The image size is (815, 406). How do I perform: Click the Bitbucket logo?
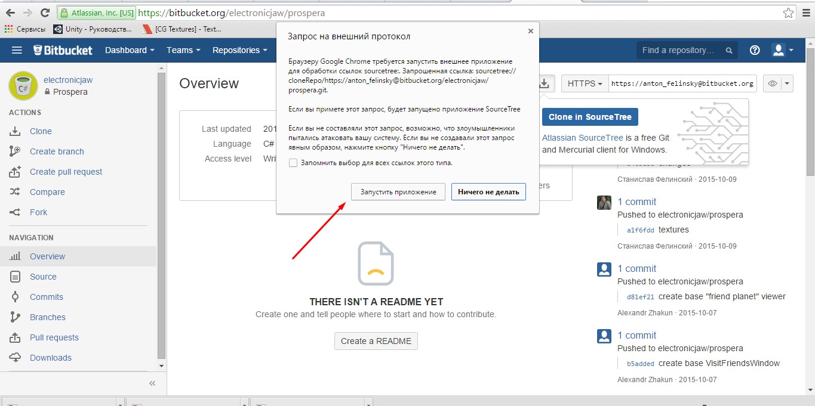63,50
